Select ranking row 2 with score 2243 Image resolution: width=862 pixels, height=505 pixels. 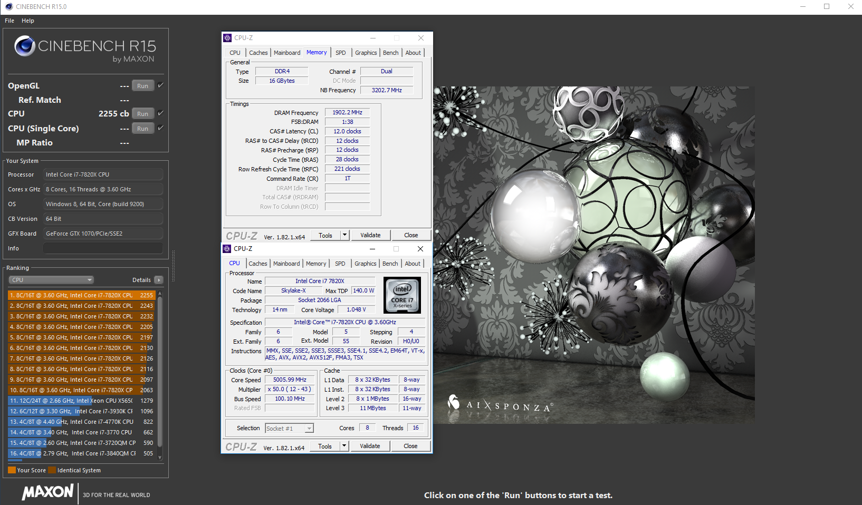coord(81,306)
